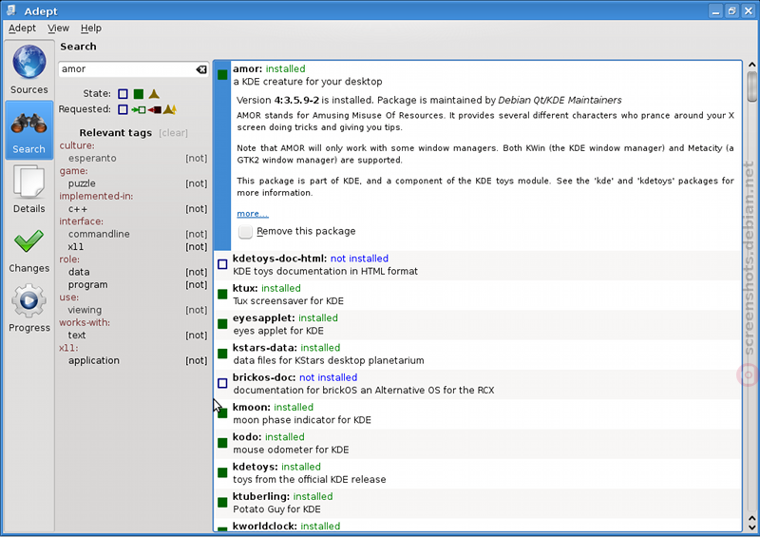Click brickos-doc's not-installed box icon
The image size is (760, 537).
click(x=222, y=383)
